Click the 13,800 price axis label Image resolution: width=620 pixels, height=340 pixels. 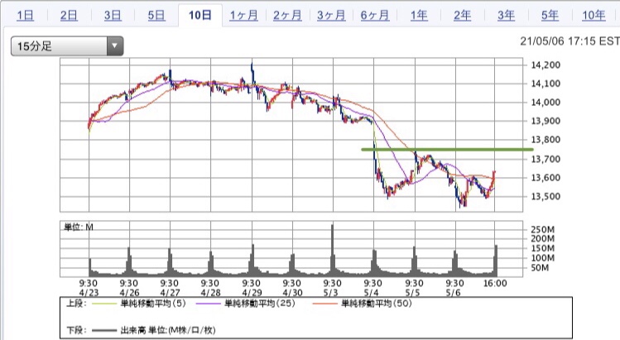tap(546, 140)
